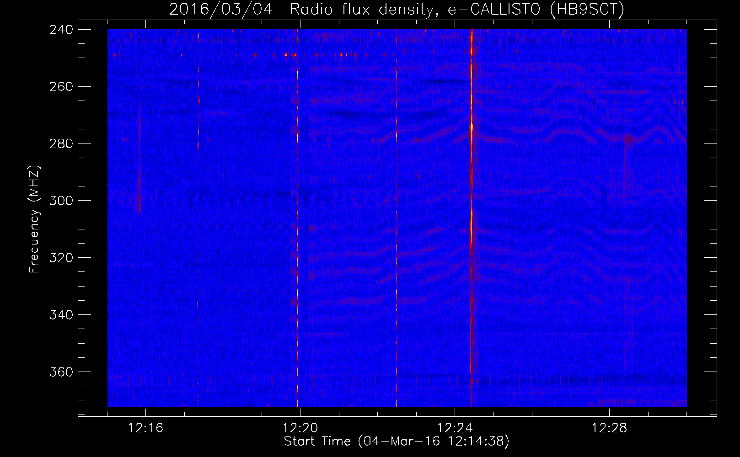
Task: Click the "Frequency (MHZ)" axis label
Action: (x=34, y=219)
